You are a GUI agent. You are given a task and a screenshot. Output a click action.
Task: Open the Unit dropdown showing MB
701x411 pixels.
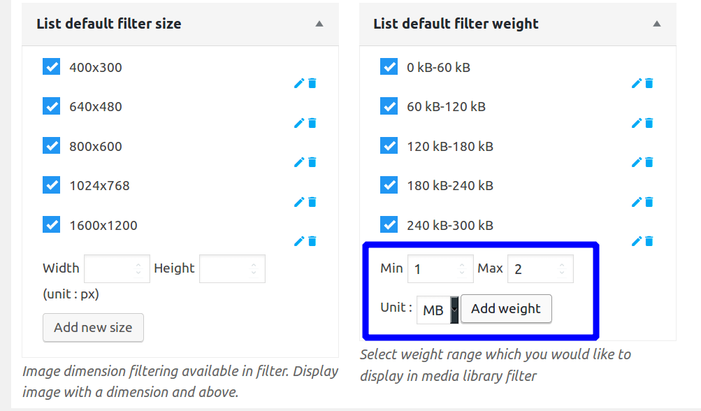coord(437,309)
